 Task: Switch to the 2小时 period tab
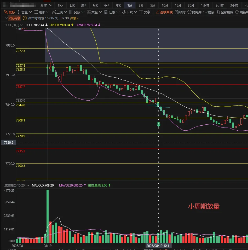click(x=220, y=5)
